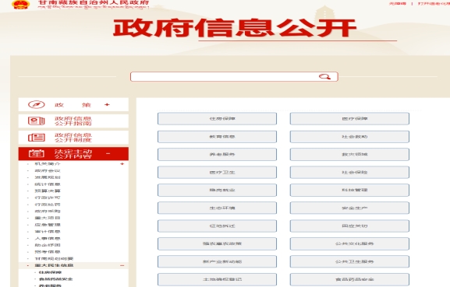
Task: Select 审计信息 in the sidebar tree
Action: pos(48,232)
